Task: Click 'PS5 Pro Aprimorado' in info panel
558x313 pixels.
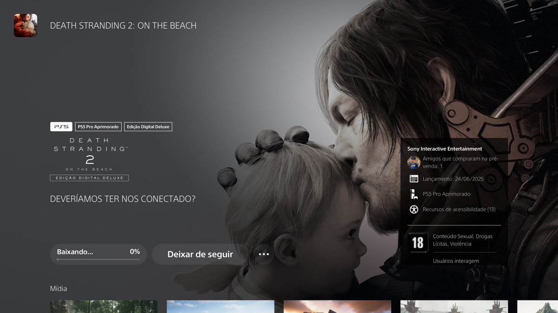Action: [x=446, y=194]
